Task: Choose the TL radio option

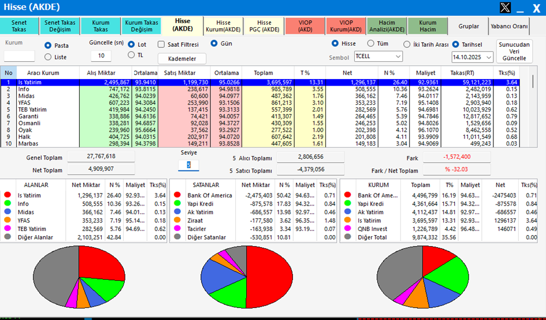Action: [x=132, y=55]
